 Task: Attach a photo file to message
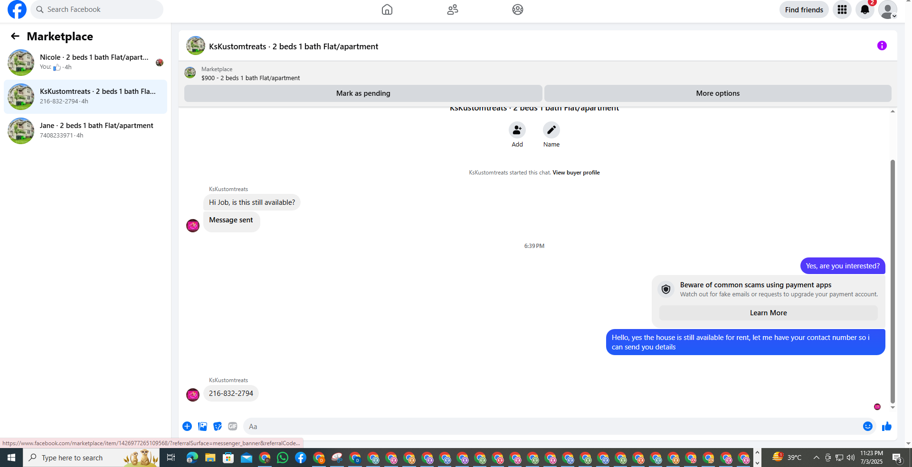pos(202,426)
